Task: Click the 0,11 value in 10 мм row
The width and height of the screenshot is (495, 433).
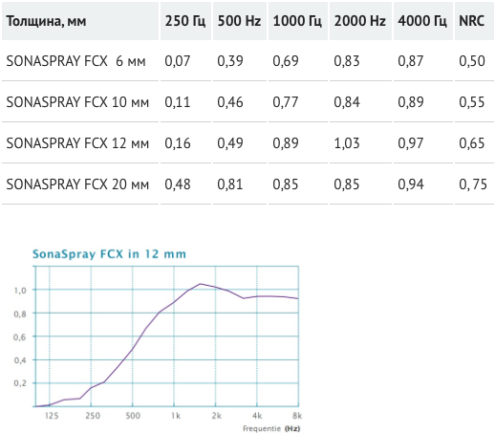Action: (178, 102)
